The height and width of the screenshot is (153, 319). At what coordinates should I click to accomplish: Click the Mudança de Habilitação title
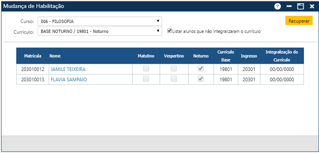(x=34, y=6)
